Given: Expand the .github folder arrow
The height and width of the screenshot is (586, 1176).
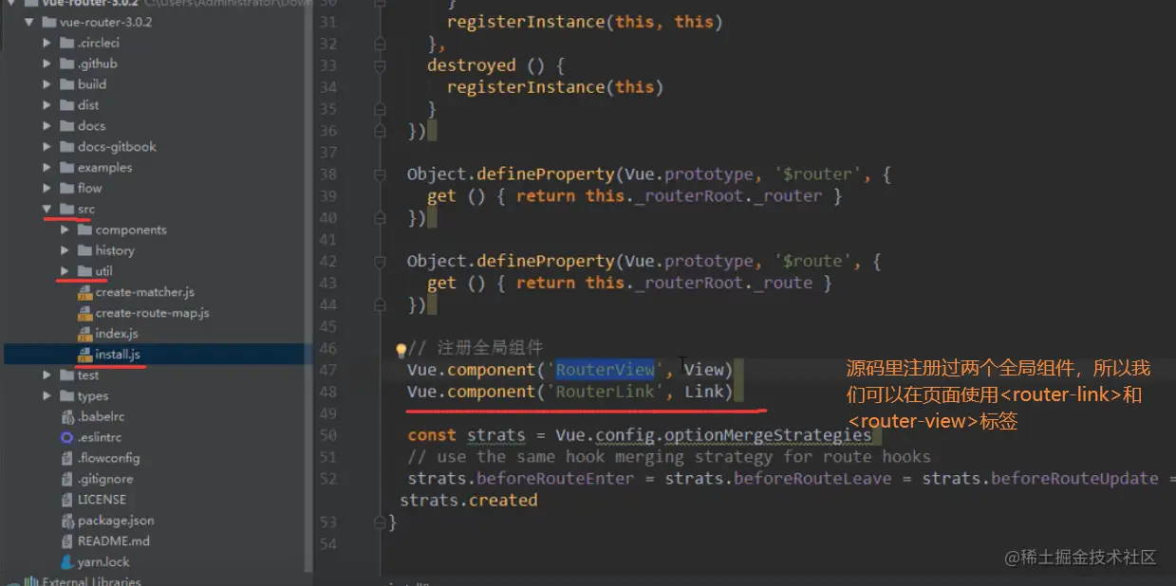Looking at the screenshot, I should [47, 64].
